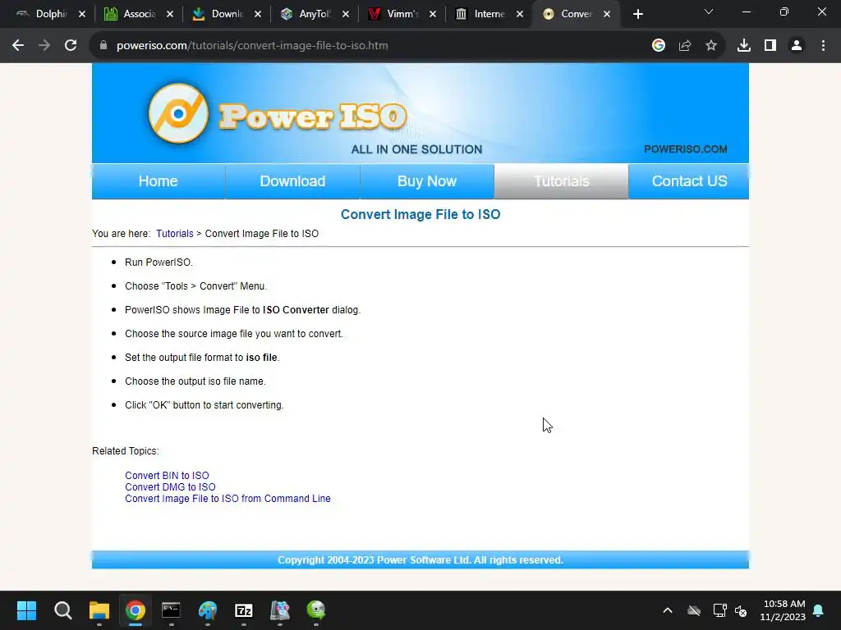Click the crossed-out cloud tray icon
Image resolution: width=841 pixels, height=630 pixels.
point(694,610)
